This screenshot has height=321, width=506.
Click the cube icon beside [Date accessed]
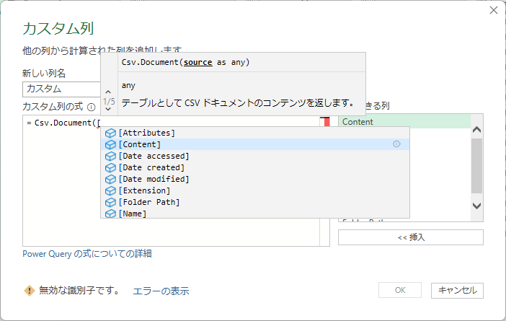tap(110, 156)
